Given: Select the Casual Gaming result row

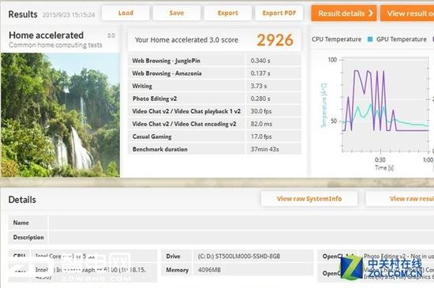Looking at the screenshot, I should [215, 137].
